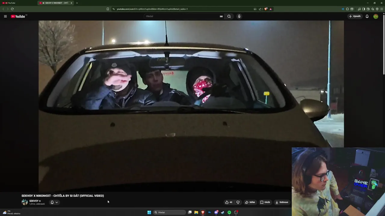Viewport: 385px width, 216px height.
Task: Reload the page in browser toolbar
Action: [x=12, y=9]
